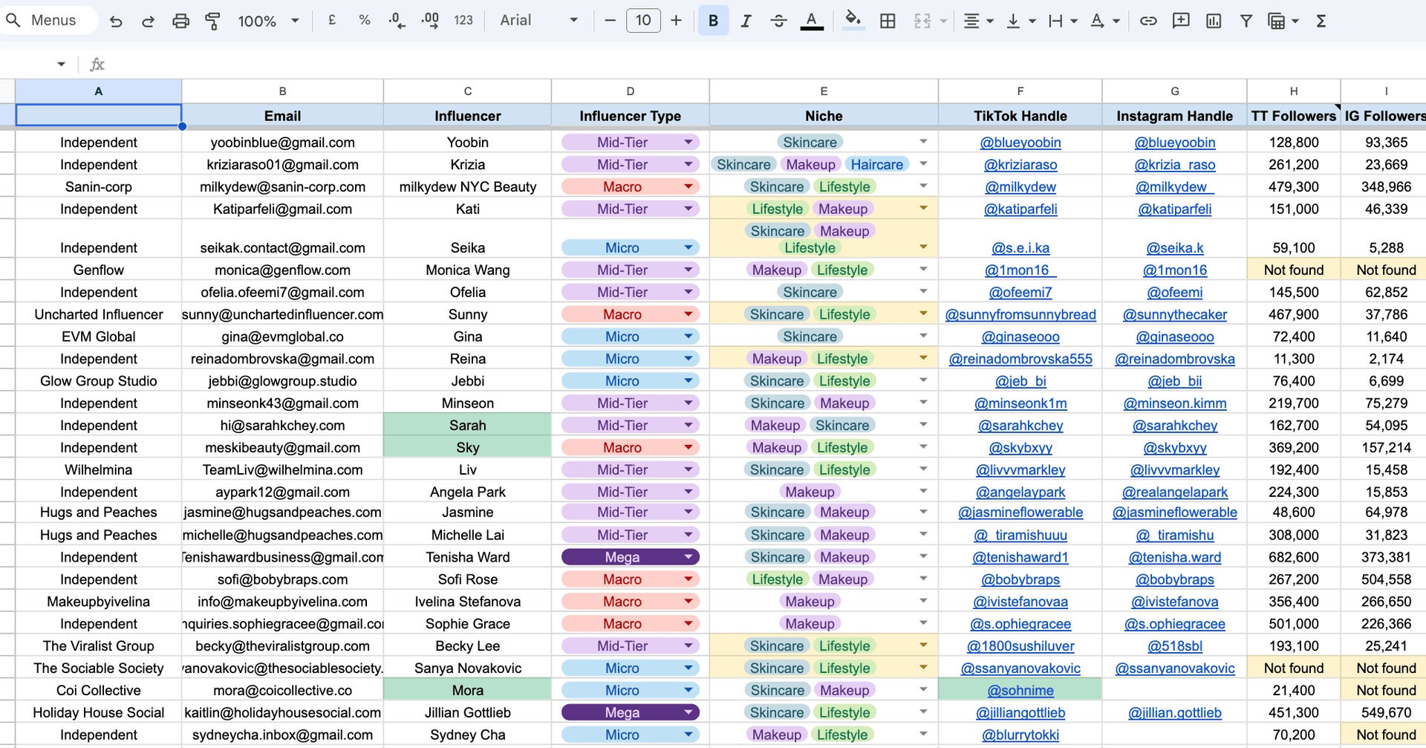
Task: Open the @krizia_raso Instagram link
Action: 1175,165
